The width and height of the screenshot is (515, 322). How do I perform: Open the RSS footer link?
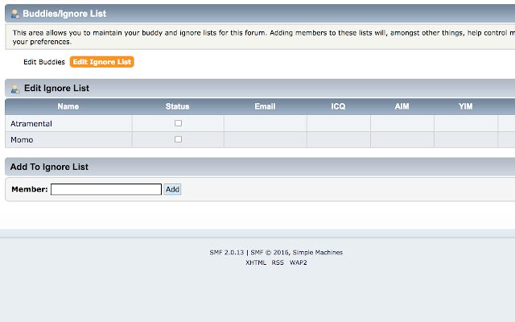[x=278, y=262]
